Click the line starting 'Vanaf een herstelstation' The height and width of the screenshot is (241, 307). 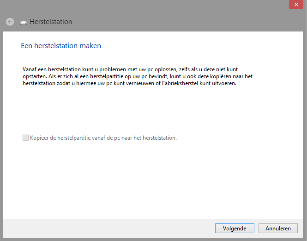click(130, 69)
